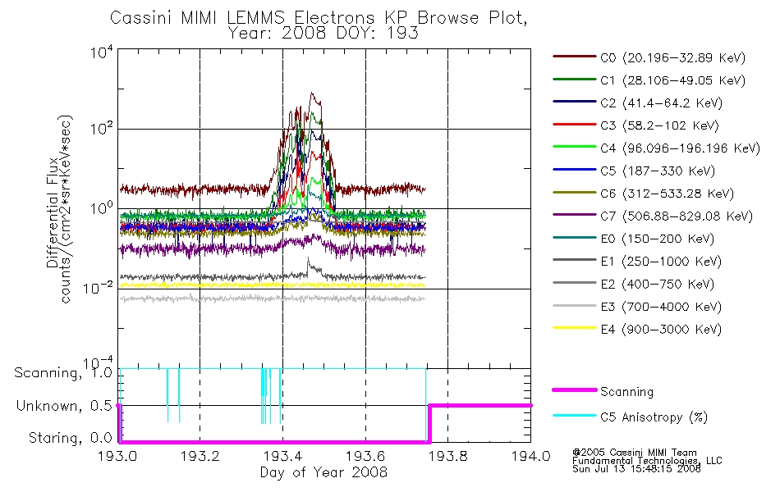Click the light gray E3 legend line swatch
The image size is (780, 492).
[575, 305]
